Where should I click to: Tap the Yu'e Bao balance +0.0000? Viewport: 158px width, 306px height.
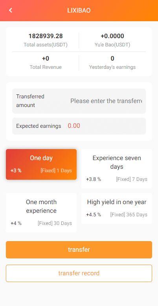[x=112, y=36]
